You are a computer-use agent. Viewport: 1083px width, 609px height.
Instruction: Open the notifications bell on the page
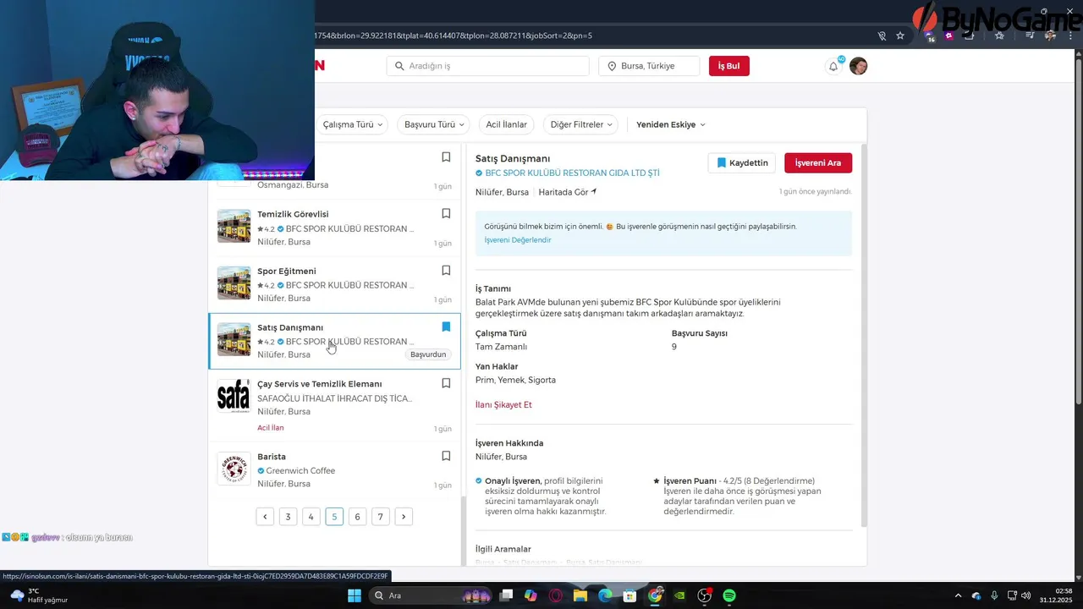833,66
